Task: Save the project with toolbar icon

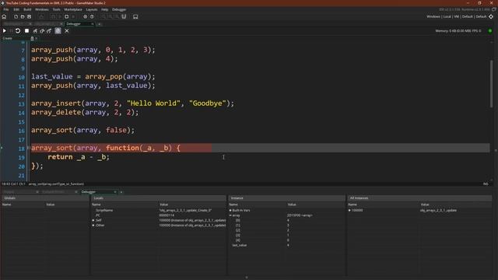Action: [30, 16]
